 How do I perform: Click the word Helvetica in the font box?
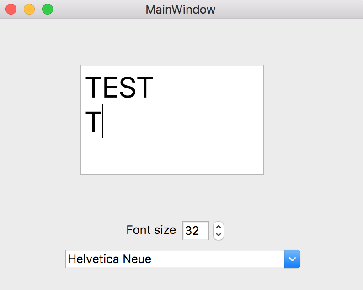click(x=94, y=259)
